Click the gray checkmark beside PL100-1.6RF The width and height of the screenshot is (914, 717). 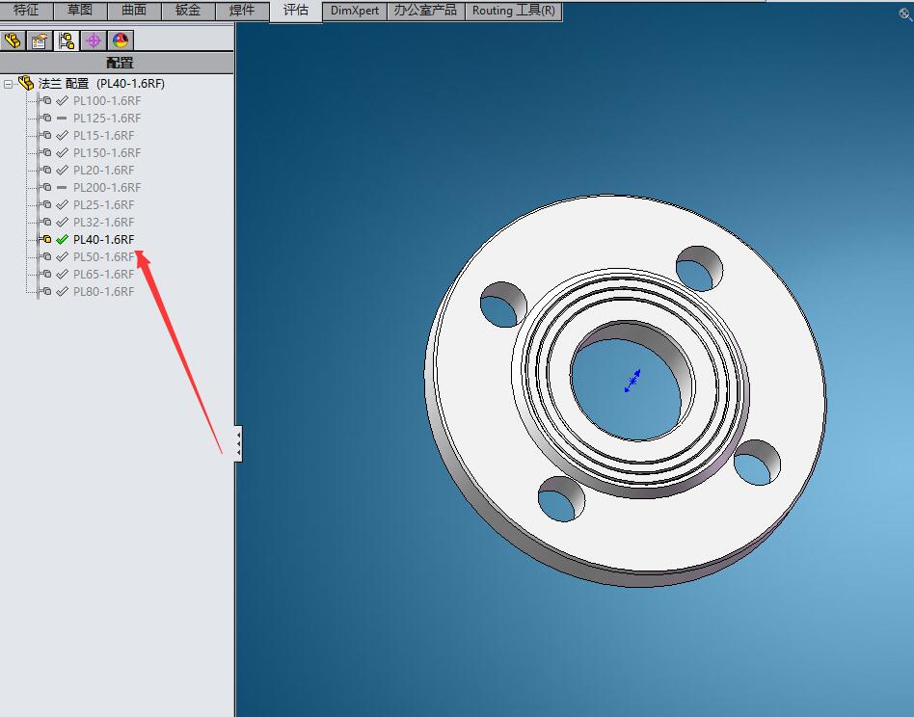[x=62, y=101]
